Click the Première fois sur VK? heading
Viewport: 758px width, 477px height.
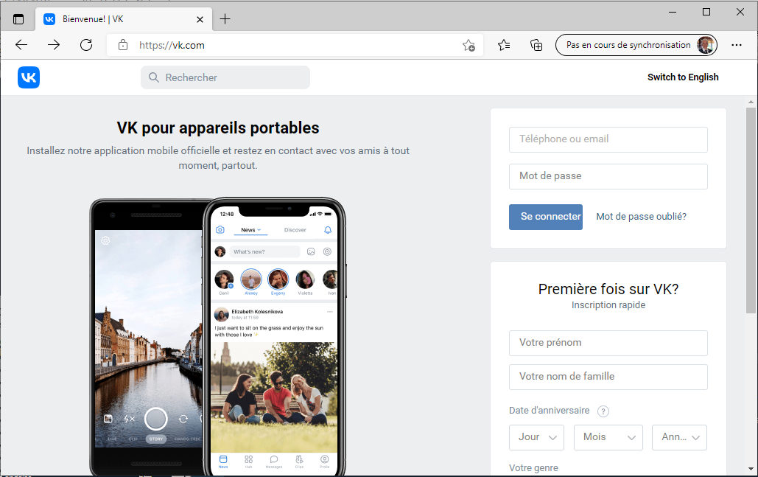pos(608,289)
